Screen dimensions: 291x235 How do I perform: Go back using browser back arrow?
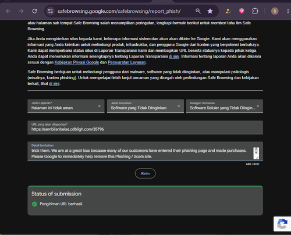8,11
